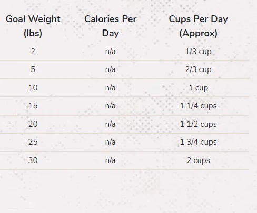Click the n/a calories cell for 20 lbs
This screenshot has width=257, height=213.
(x=110, y=124)
